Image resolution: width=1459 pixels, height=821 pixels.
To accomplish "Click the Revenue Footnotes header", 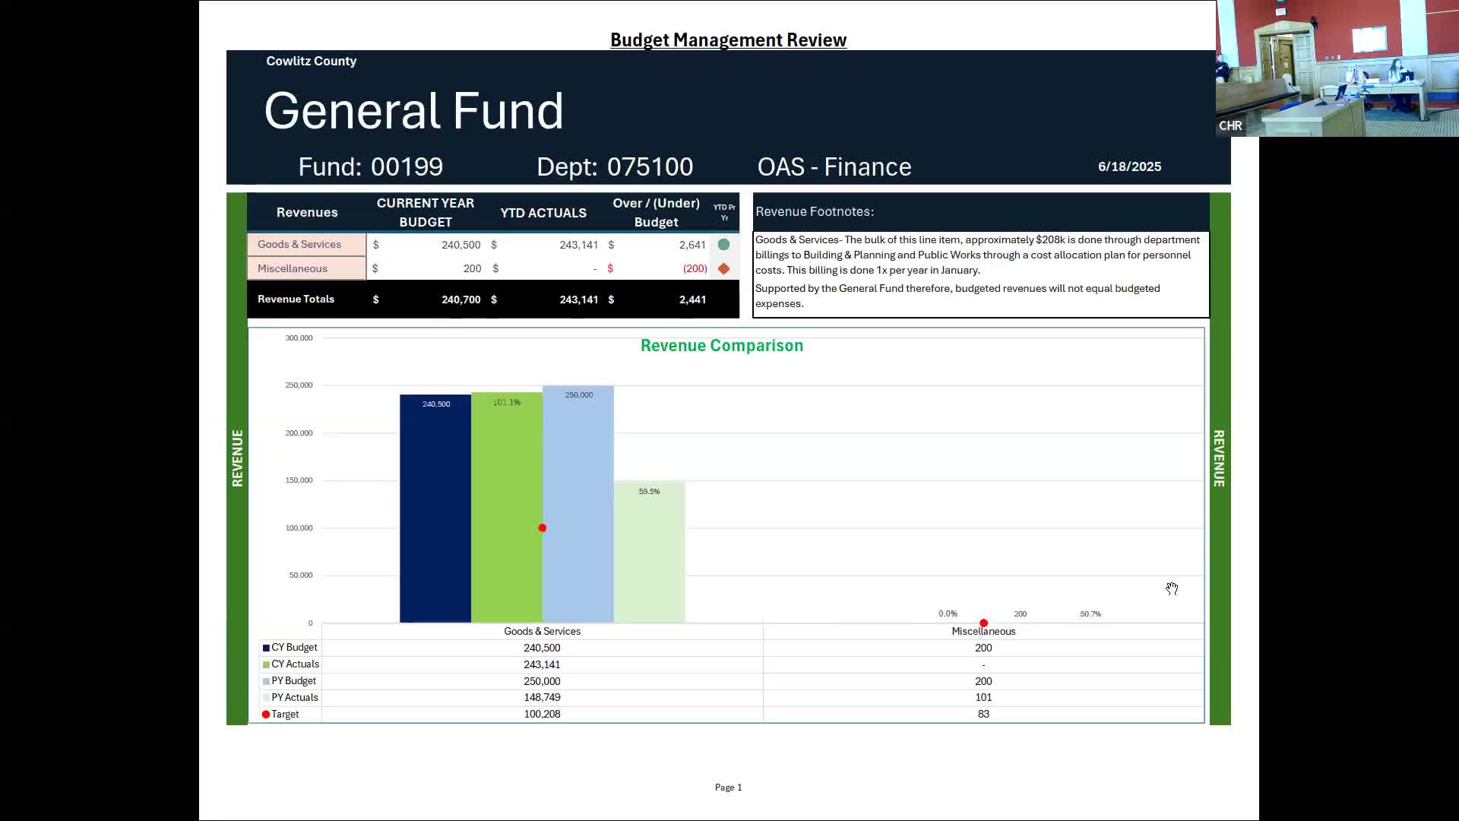I will 815,212.
